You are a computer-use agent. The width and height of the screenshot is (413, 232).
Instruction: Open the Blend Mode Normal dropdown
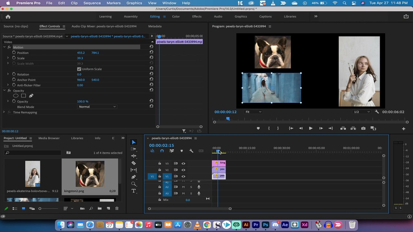[97, 107]
